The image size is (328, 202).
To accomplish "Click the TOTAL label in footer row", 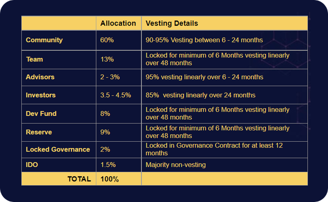I will coord(79,179).
